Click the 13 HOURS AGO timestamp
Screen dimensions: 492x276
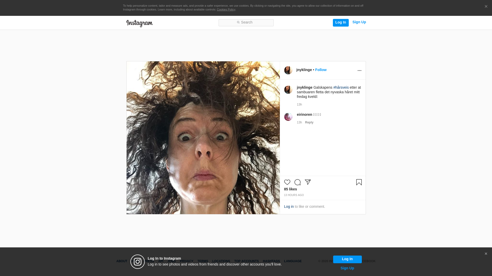[294, 195]
